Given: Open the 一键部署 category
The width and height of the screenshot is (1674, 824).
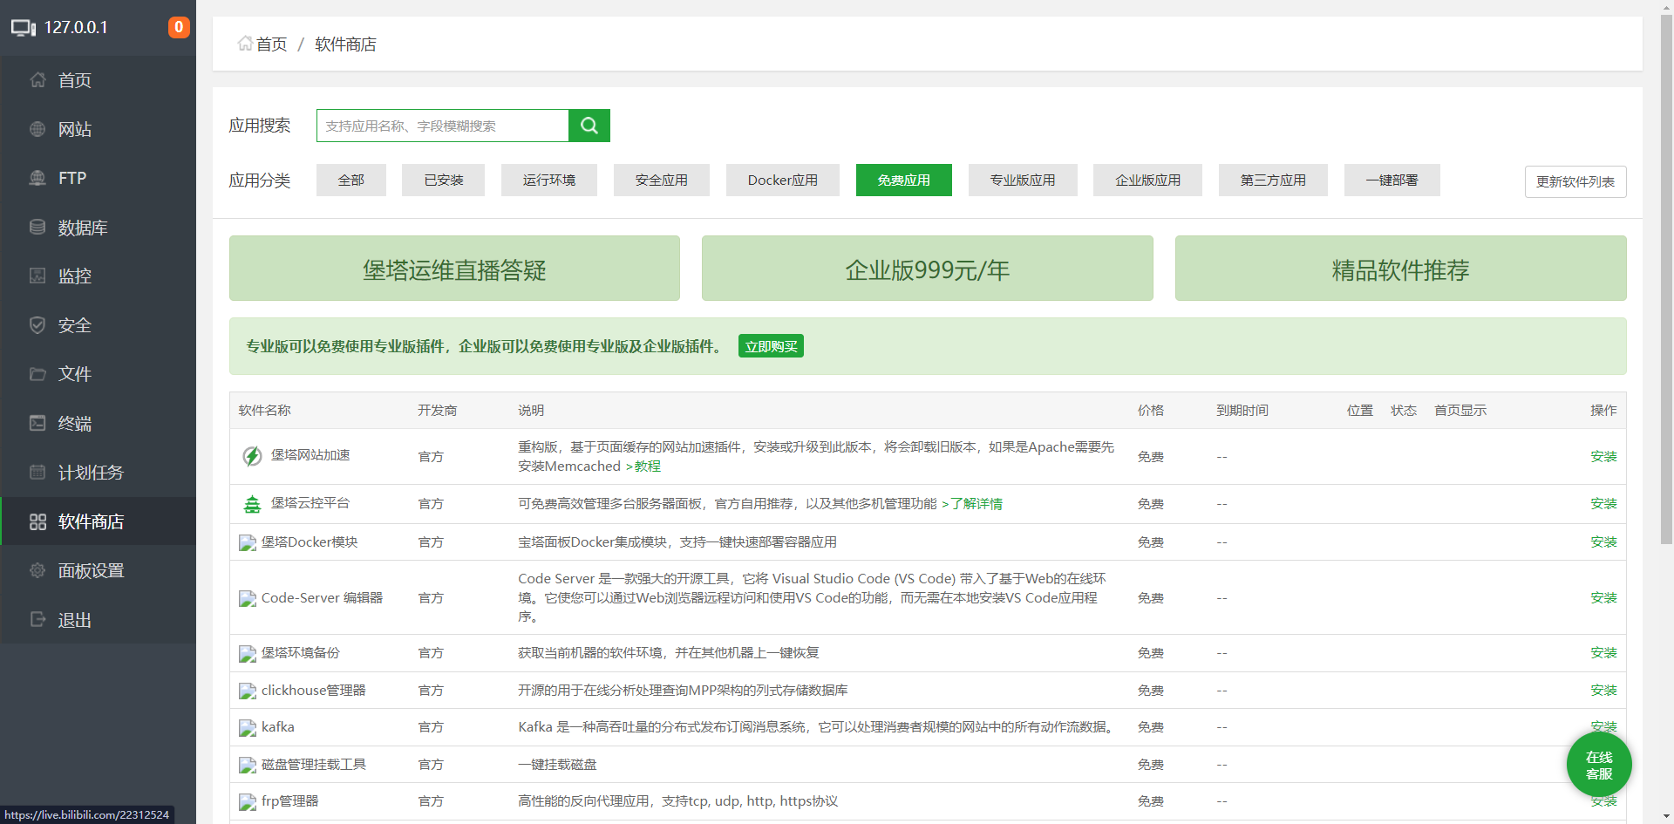Looking at the screenshot, I should (1392, 180).
